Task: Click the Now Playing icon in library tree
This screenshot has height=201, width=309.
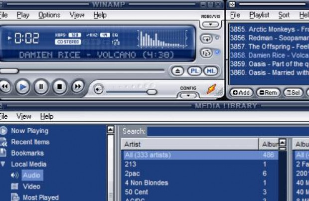Action: click(x=3, y=131)
